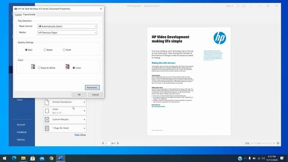Click the printer icon in dialog title
The image size is (288, 162).
point(16,9)
